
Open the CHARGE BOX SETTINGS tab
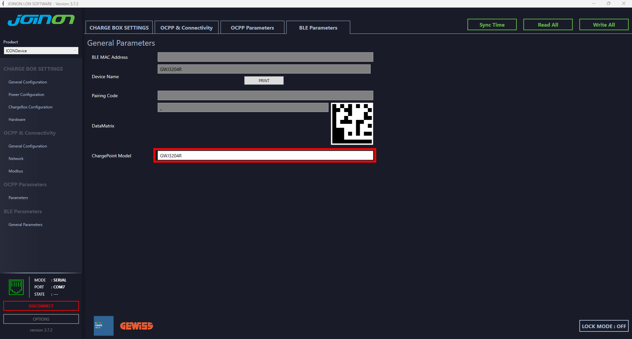119,28
